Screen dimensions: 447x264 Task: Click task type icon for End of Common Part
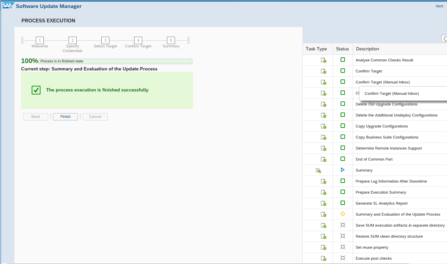(x=324, y=160)
